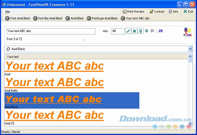Select the Arial font preview row
Viewport: 197px width, 135px height.
(72, 68)
